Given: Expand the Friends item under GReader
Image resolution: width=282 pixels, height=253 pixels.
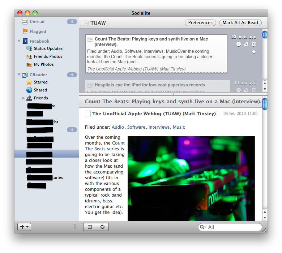Looking at the screenshot, I should [x=23, y=98].
